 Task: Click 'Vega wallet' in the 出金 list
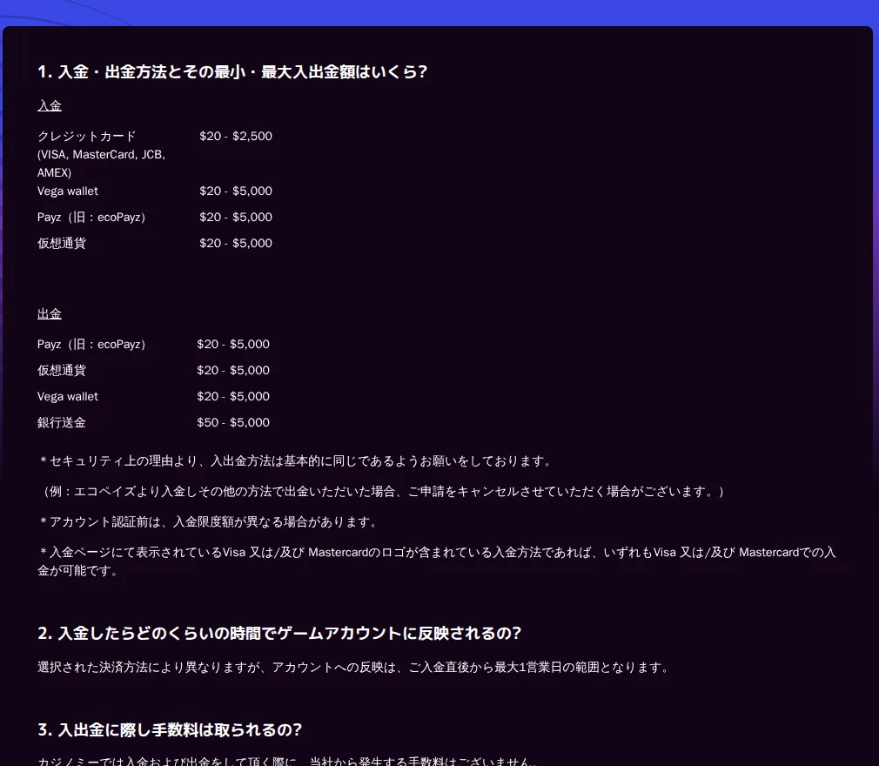(x=67, y=396)
